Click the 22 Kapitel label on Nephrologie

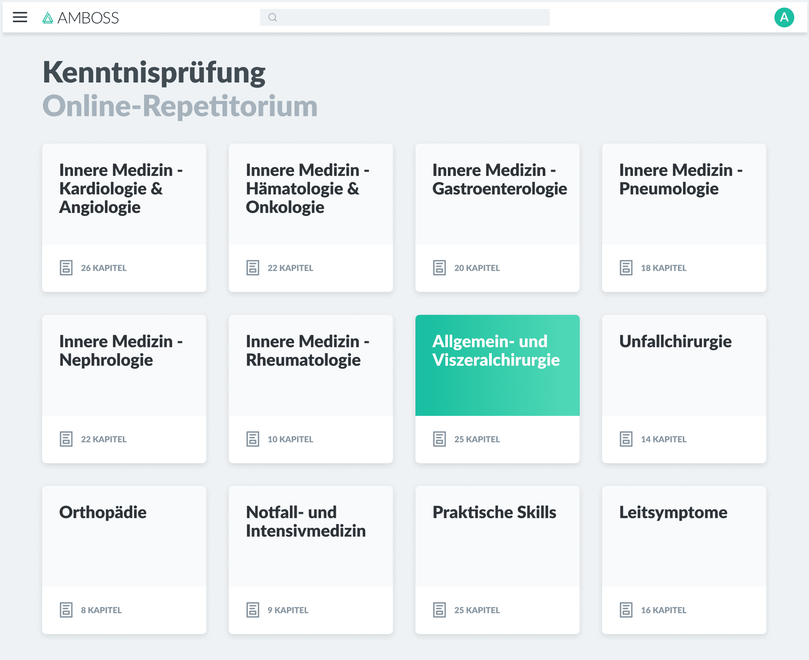click(x=104, y=439)
